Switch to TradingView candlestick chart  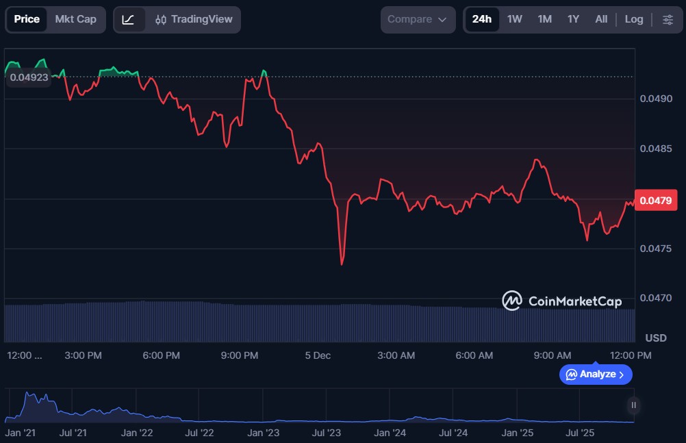194,19
